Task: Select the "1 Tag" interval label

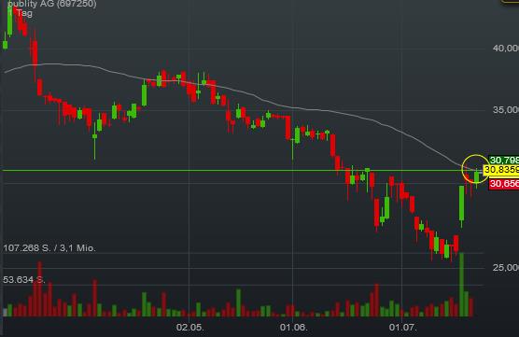Action: [x=21, y=13]
